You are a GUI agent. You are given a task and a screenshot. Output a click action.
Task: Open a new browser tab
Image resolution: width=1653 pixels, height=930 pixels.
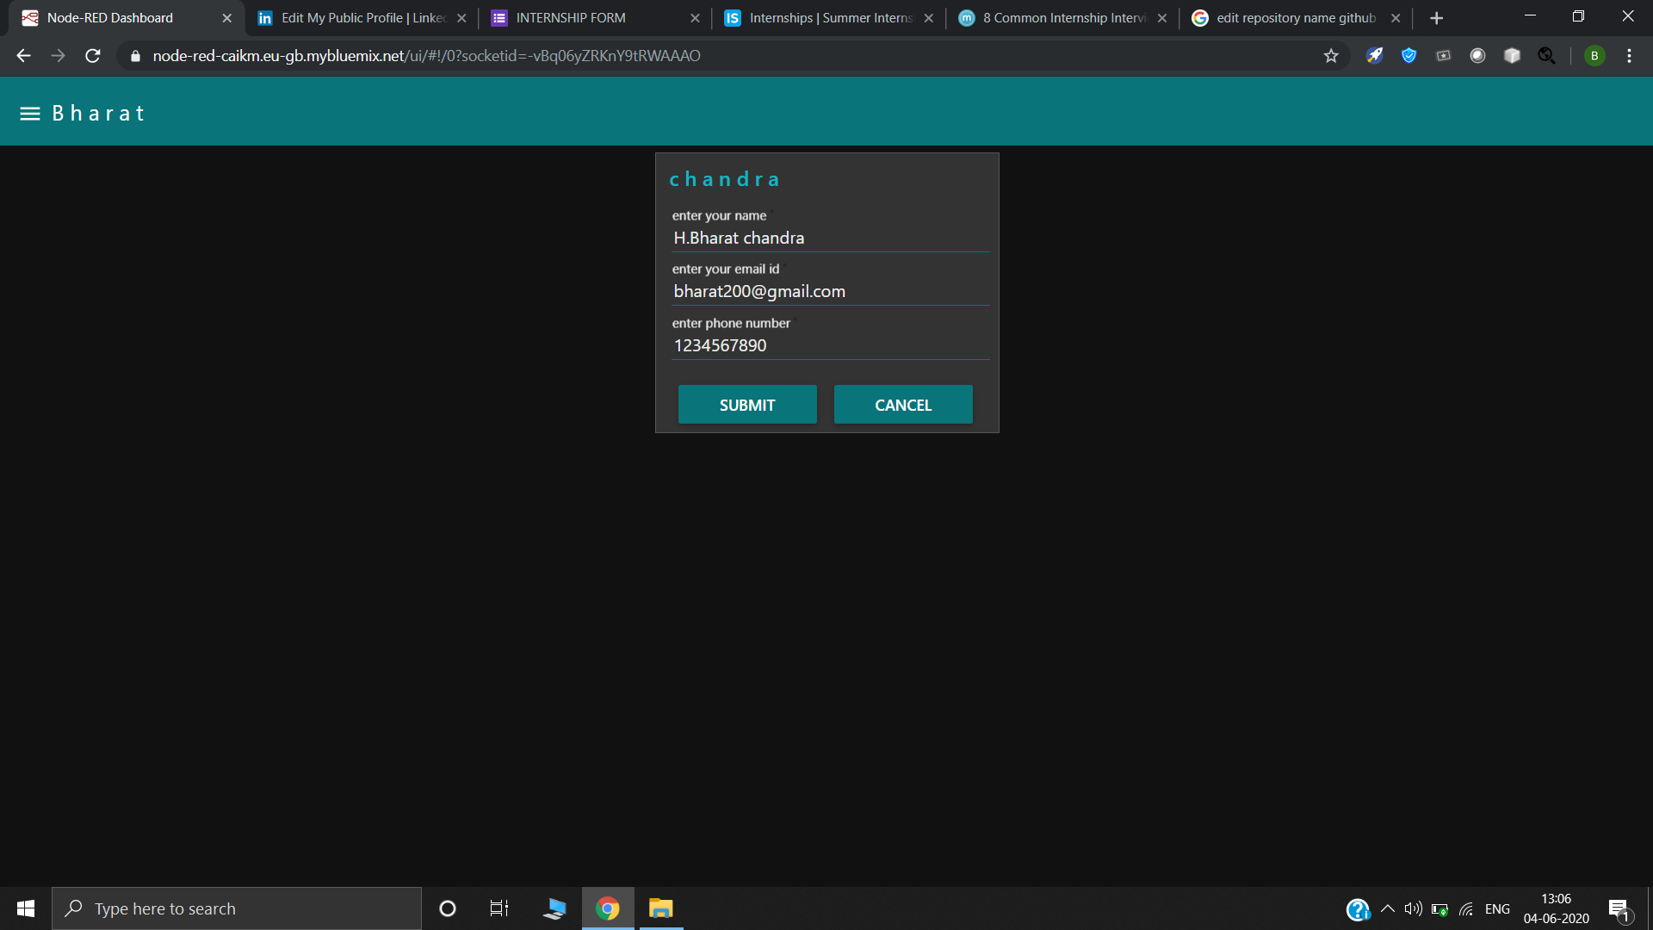[x=1436, y=18]
